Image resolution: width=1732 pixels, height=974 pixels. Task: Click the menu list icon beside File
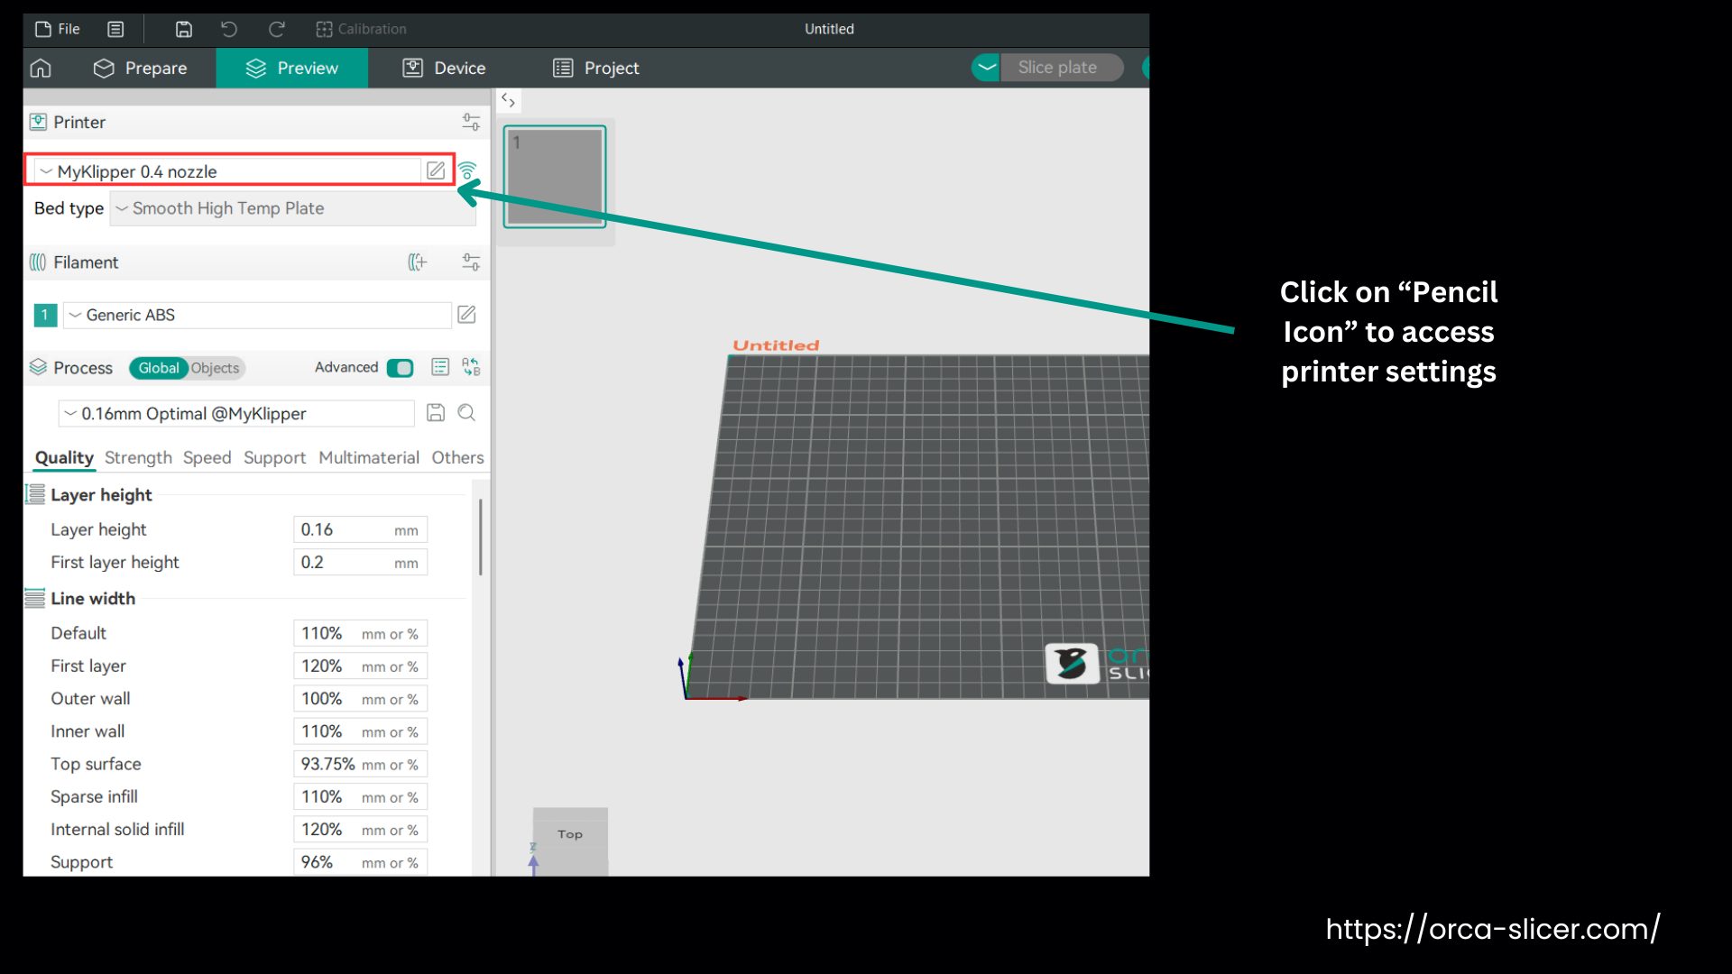[115, 29]
